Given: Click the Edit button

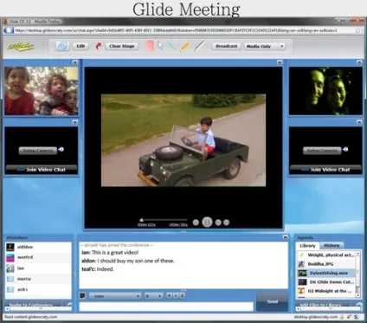Looking at the screenshot, I should [80, 46].
